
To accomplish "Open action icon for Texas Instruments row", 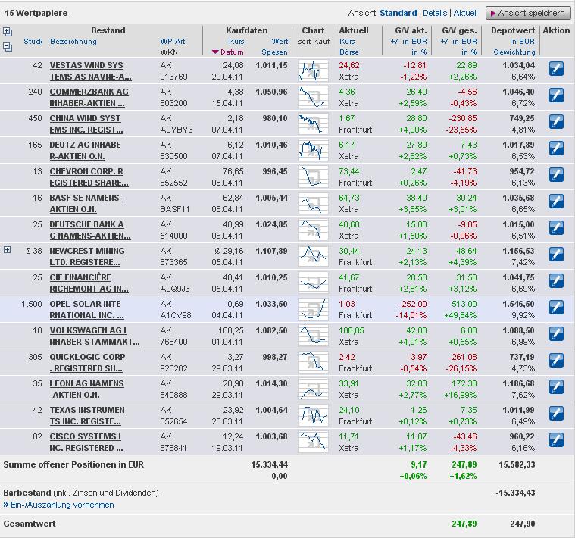I will point(556,413).
